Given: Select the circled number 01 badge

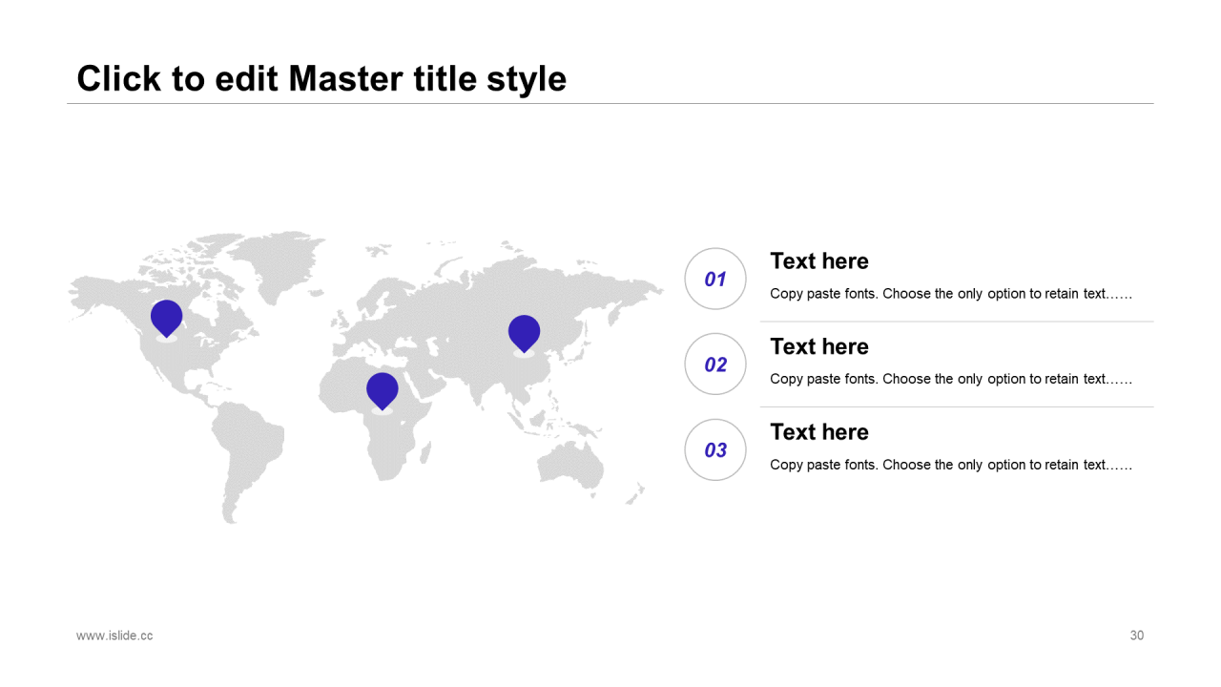Looking at the screenshot, I should 715,279.
